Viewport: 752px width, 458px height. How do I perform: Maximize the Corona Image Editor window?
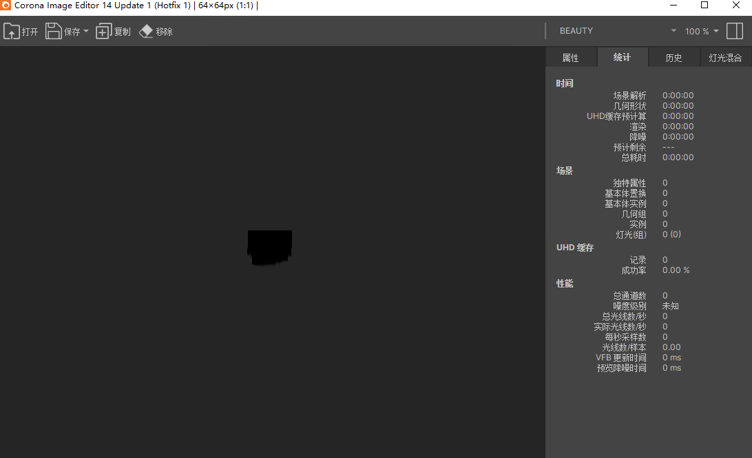click(x=704, y=6)
